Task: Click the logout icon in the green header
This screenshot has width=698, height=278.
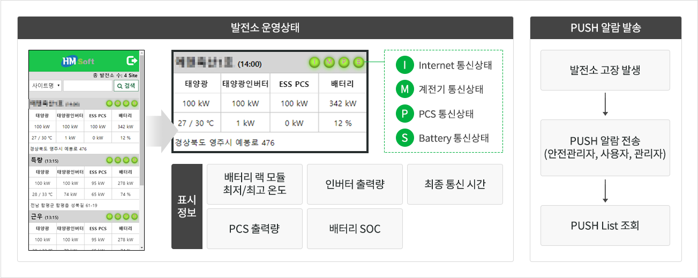Action: coord(131,61)
